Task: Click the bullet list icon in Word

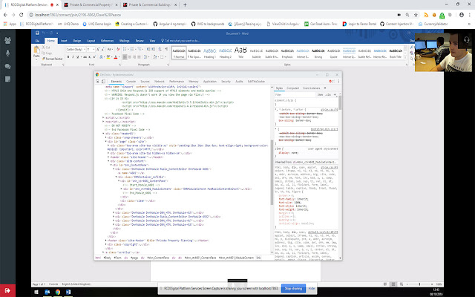Action: (125, 49)
